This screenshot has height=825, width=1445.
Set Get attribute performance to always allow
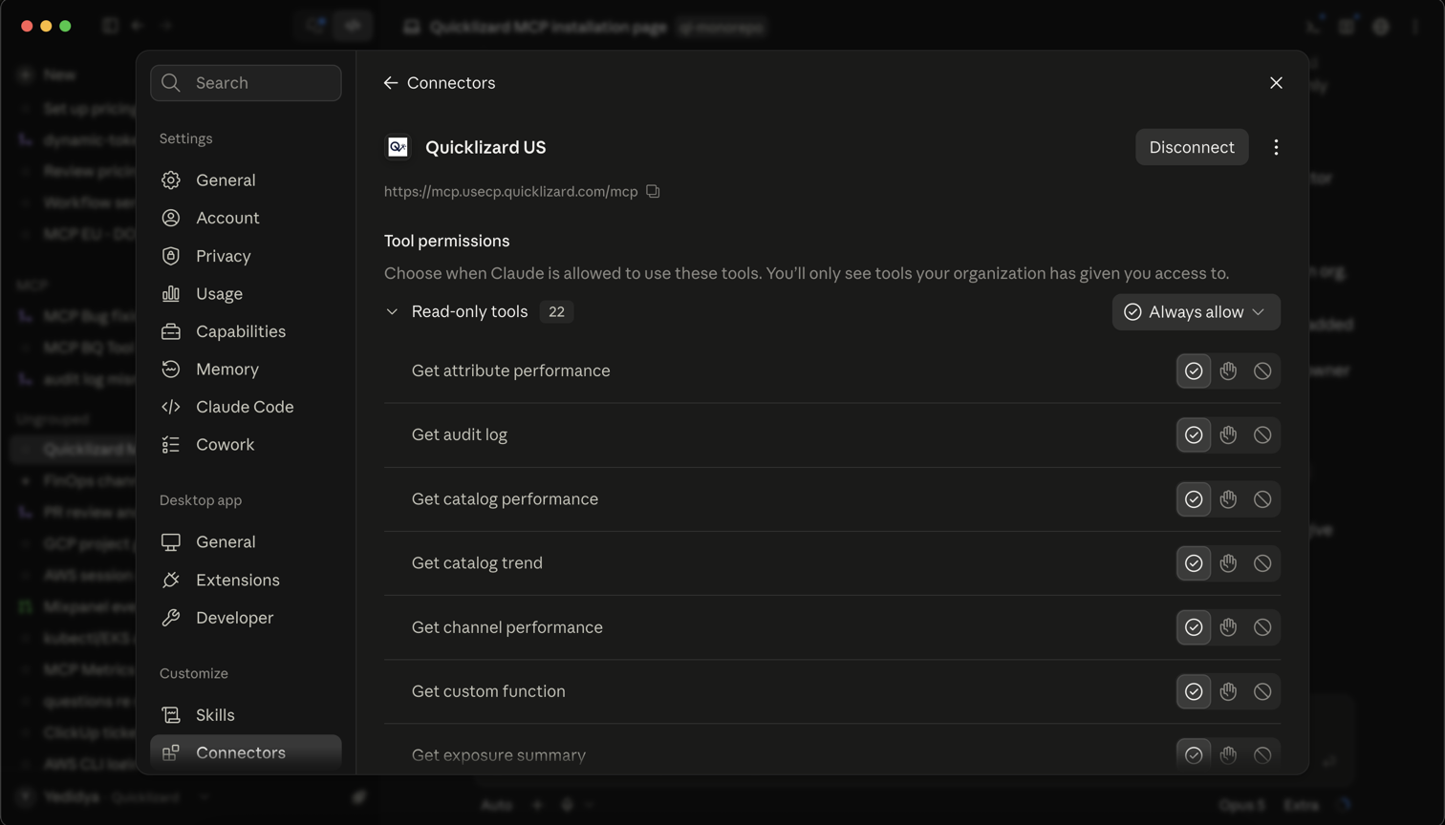pos(1194,370)
